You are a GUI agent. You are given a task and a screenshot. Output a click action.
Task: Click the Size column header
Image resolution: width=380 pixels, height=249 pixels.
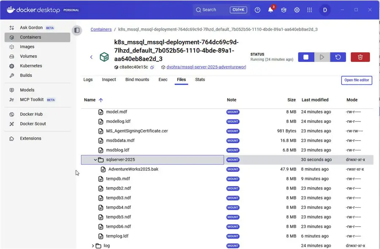pos(291,100)
